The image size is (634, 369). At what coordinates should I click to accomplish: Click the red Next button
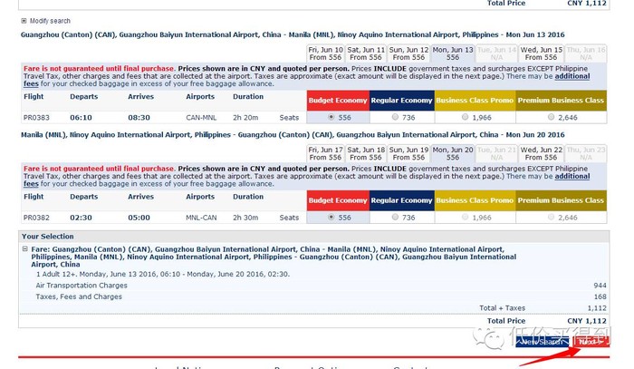coord(589,342)
